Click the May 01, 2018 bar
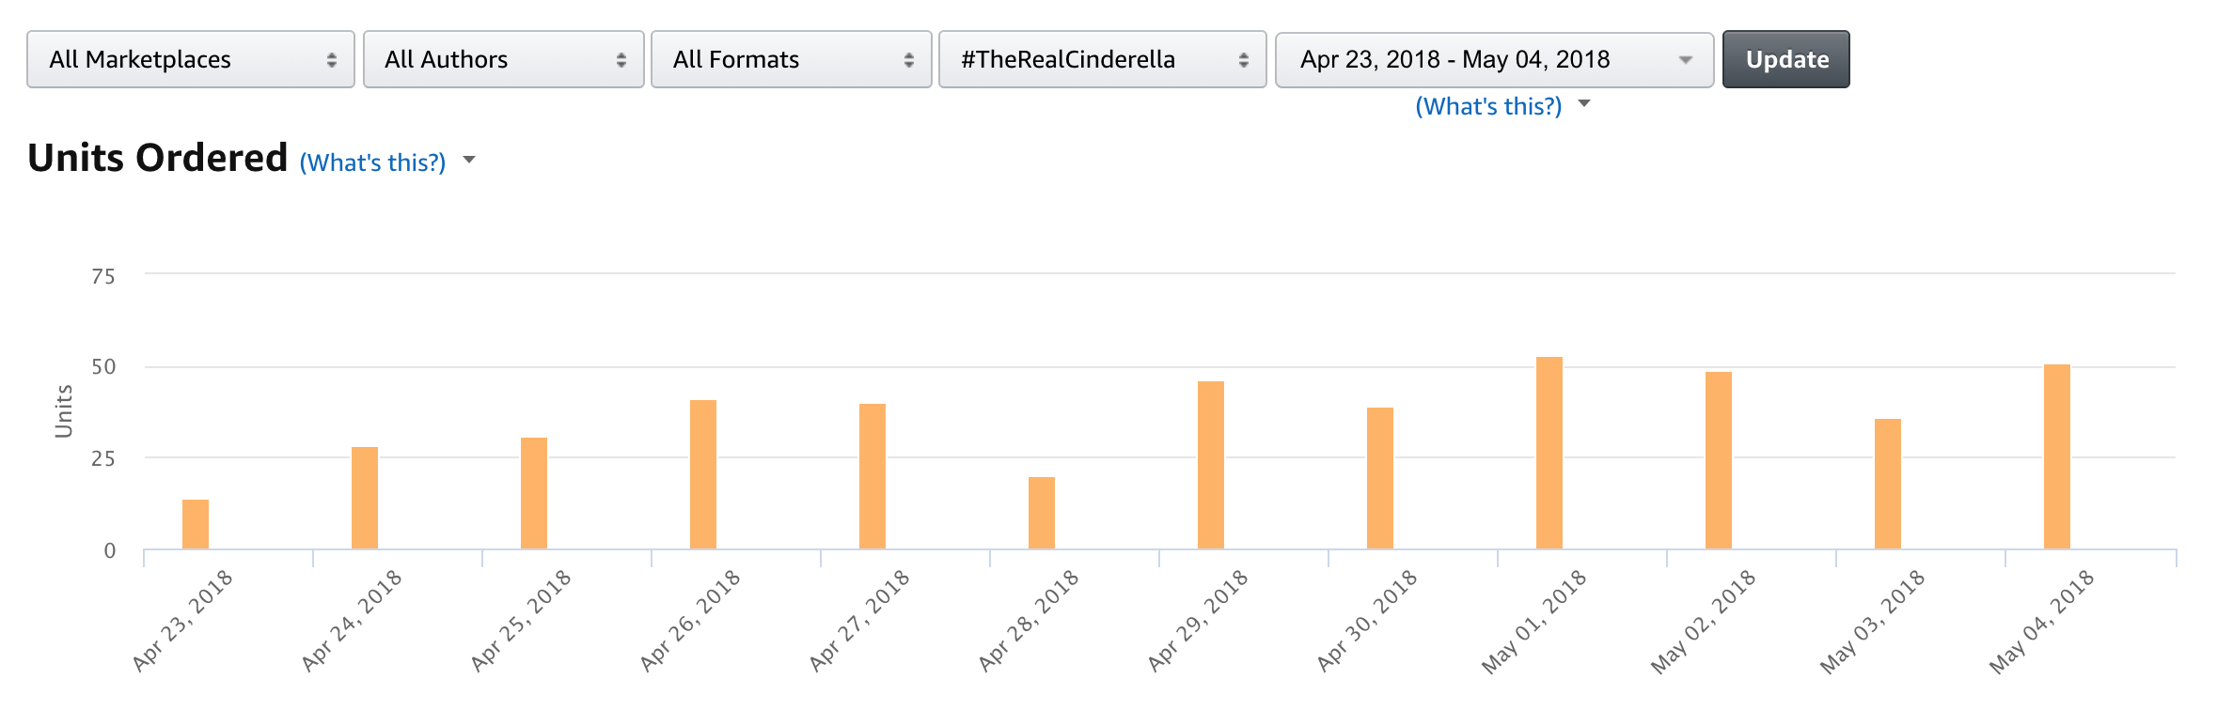This screenshot has height=710, width=2217. tap(1549, 453)
